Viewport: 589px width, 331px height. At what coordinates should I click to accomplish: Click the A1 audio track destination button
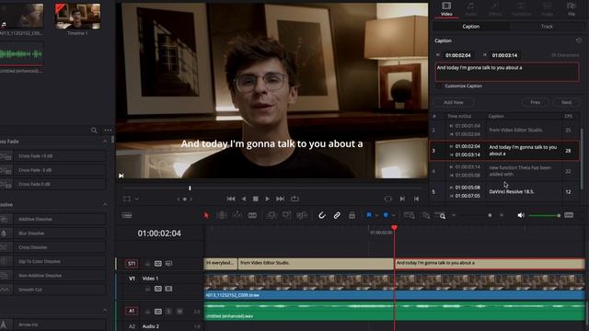pyautogui.click(x=132, y=311)
